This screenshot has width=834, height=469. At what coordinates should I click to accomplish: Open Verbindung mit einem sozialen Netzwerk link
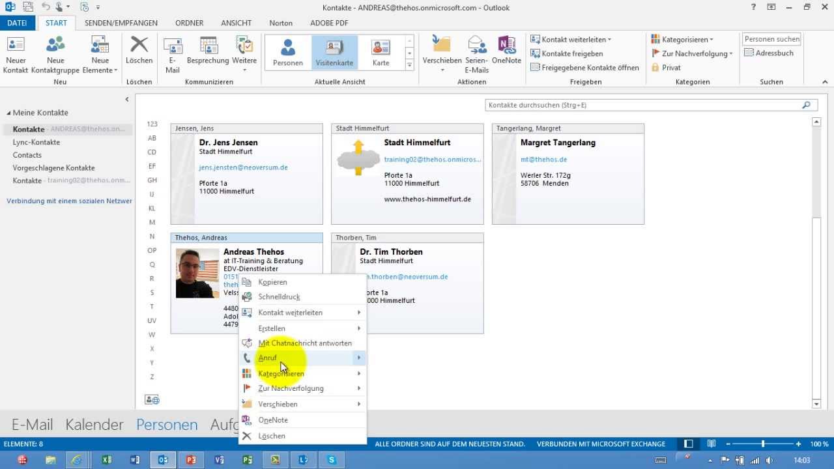coord(69,201)
